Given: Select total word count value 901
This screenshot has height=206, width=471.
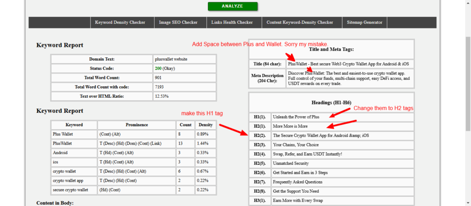Looking at the screenshot, I should coord(185,78).
